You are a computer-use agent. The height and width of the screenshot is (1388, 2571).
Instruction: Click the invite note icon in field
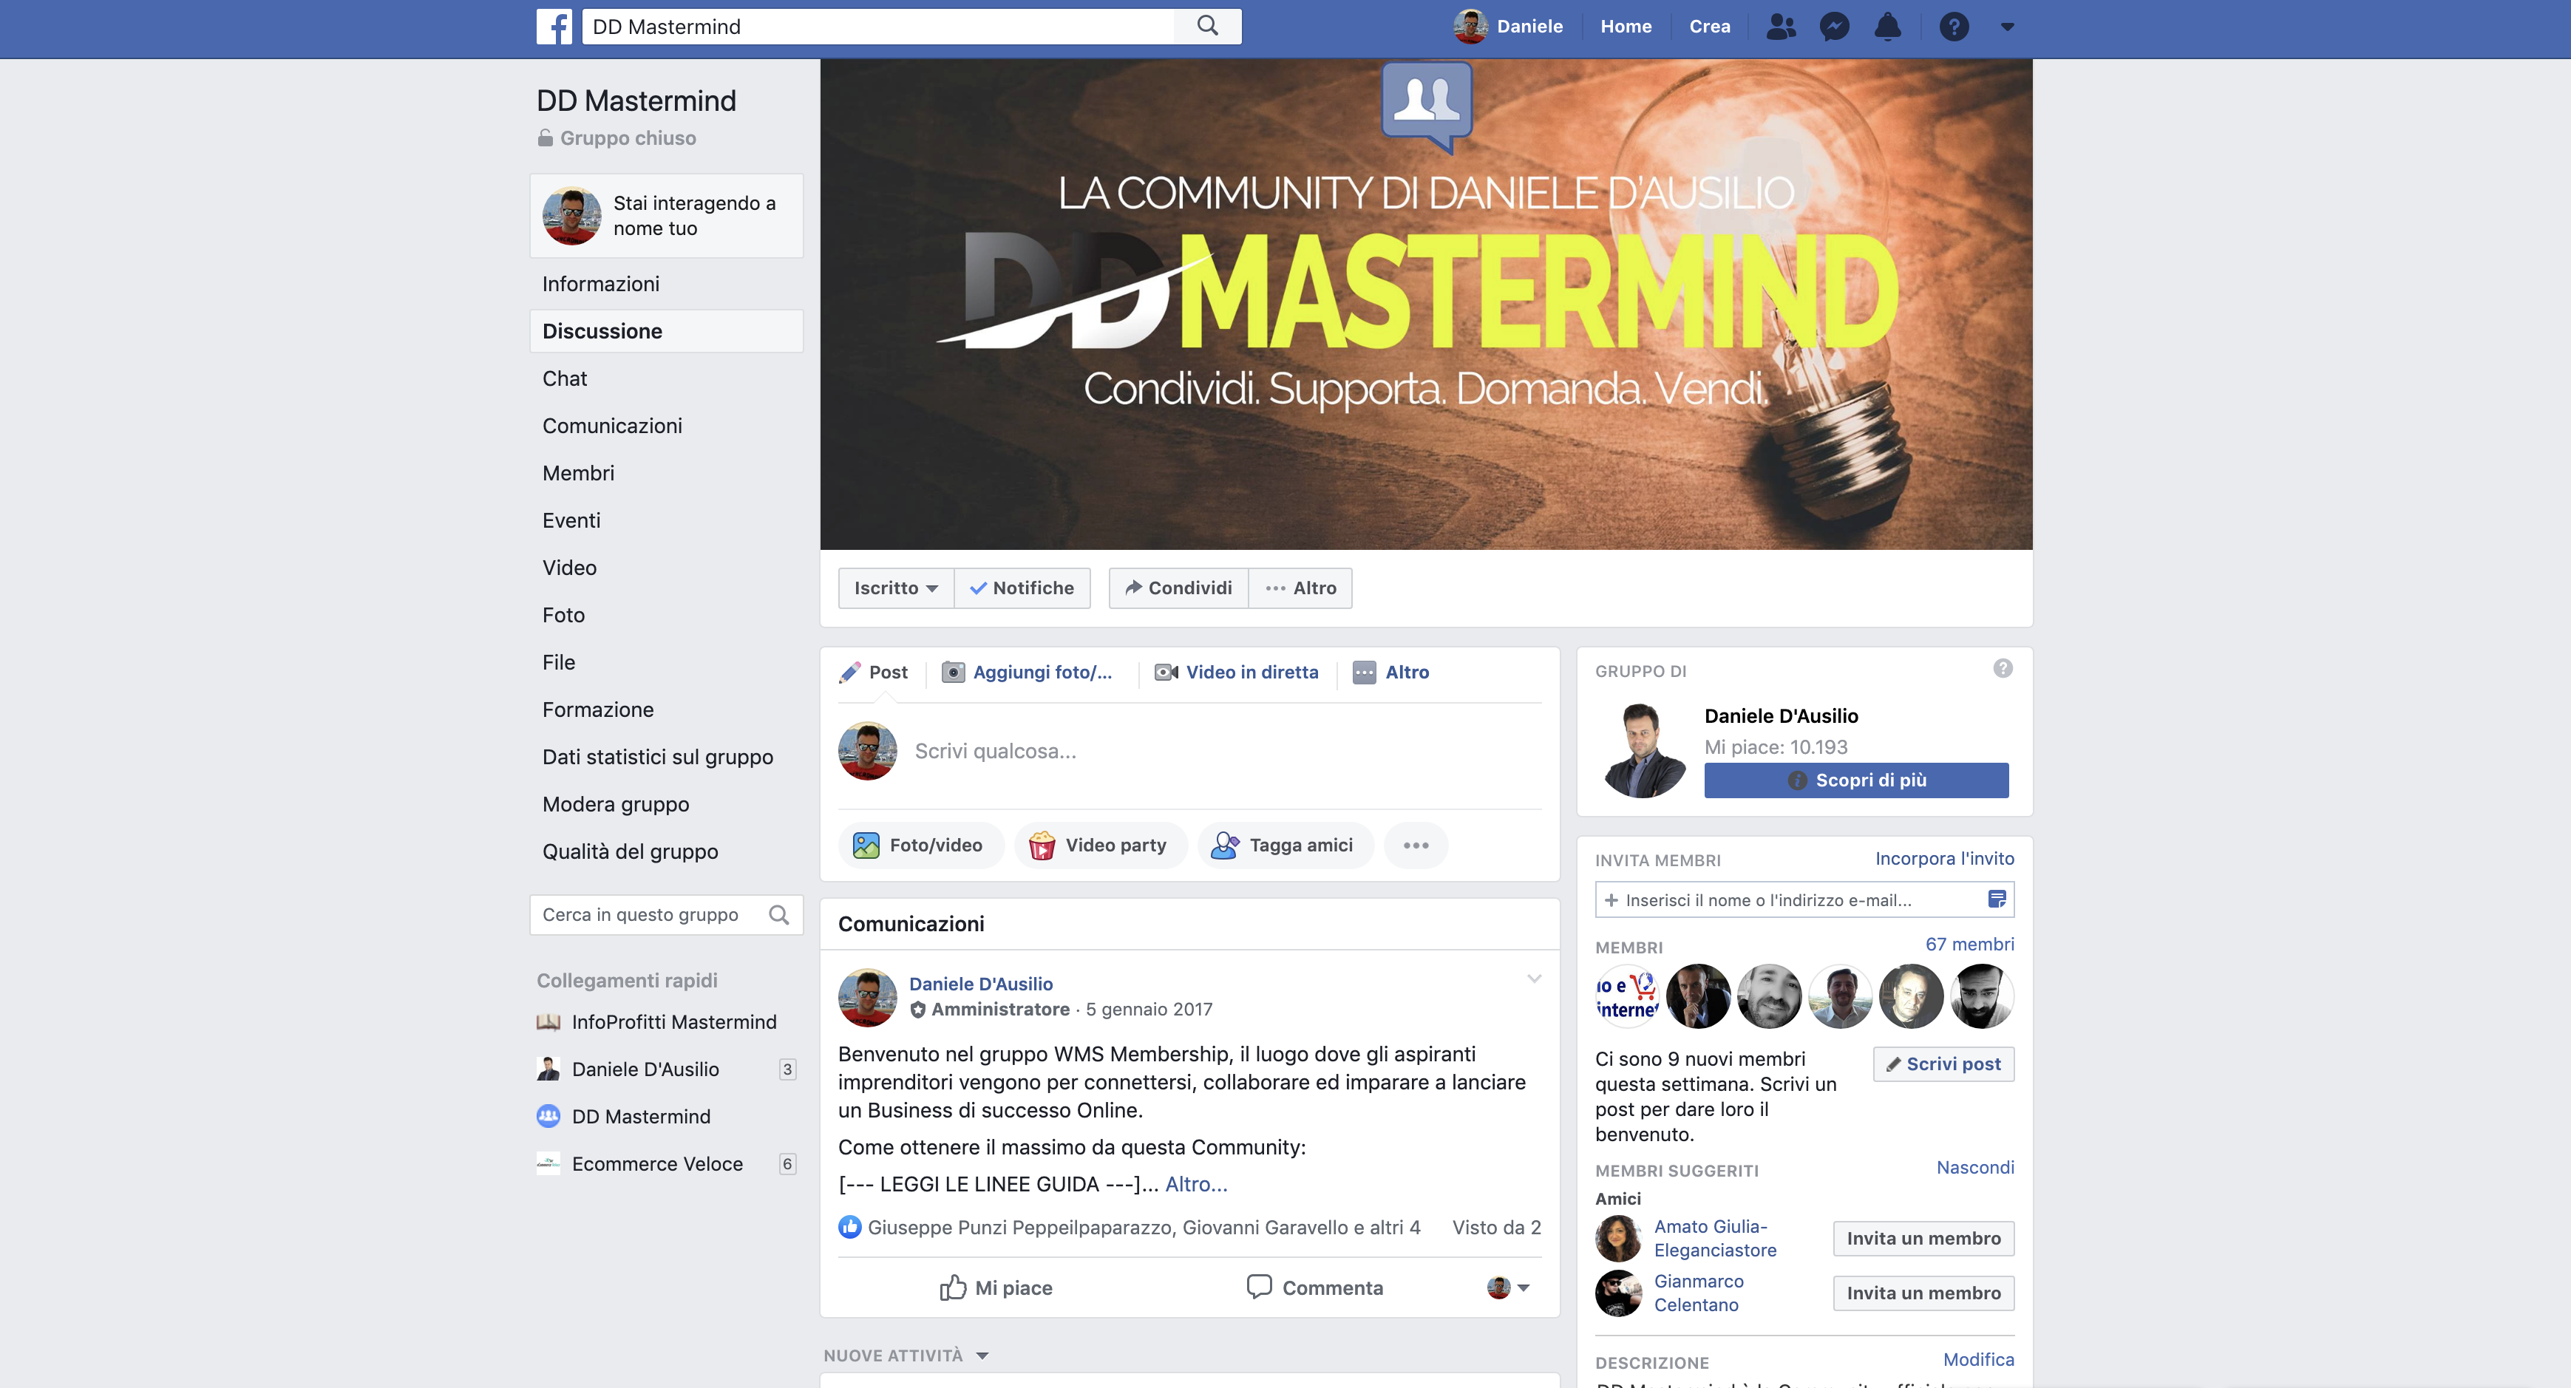(1996, 900)
